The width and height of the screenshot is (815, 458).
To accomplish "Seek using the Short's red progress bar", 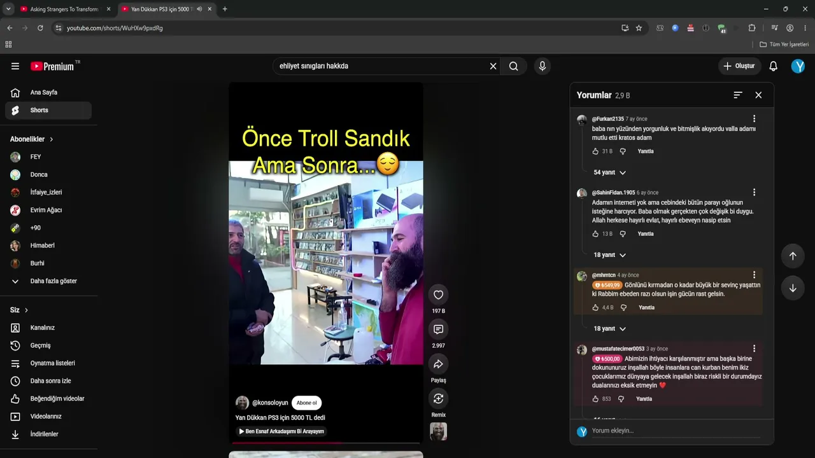I will coord(325,443).
